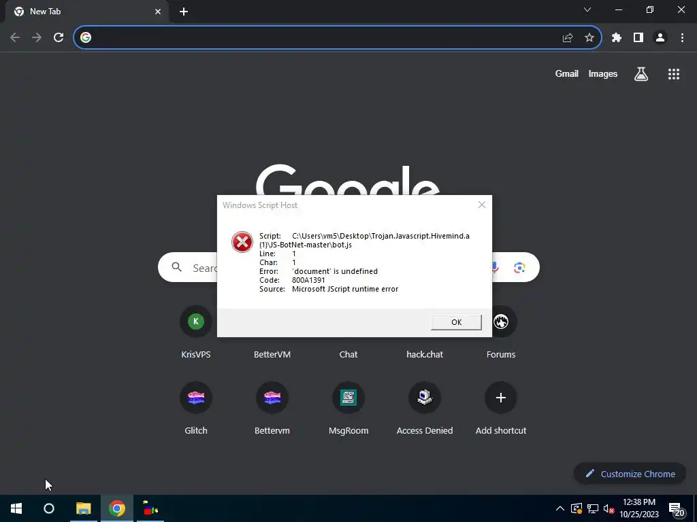
Task: Click the network tray icon
Action: 593,508
